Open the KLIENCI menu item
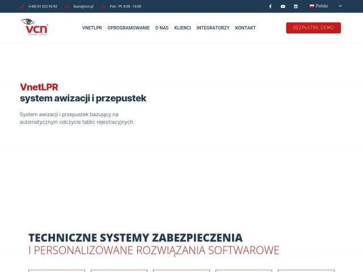 [183, 28]
